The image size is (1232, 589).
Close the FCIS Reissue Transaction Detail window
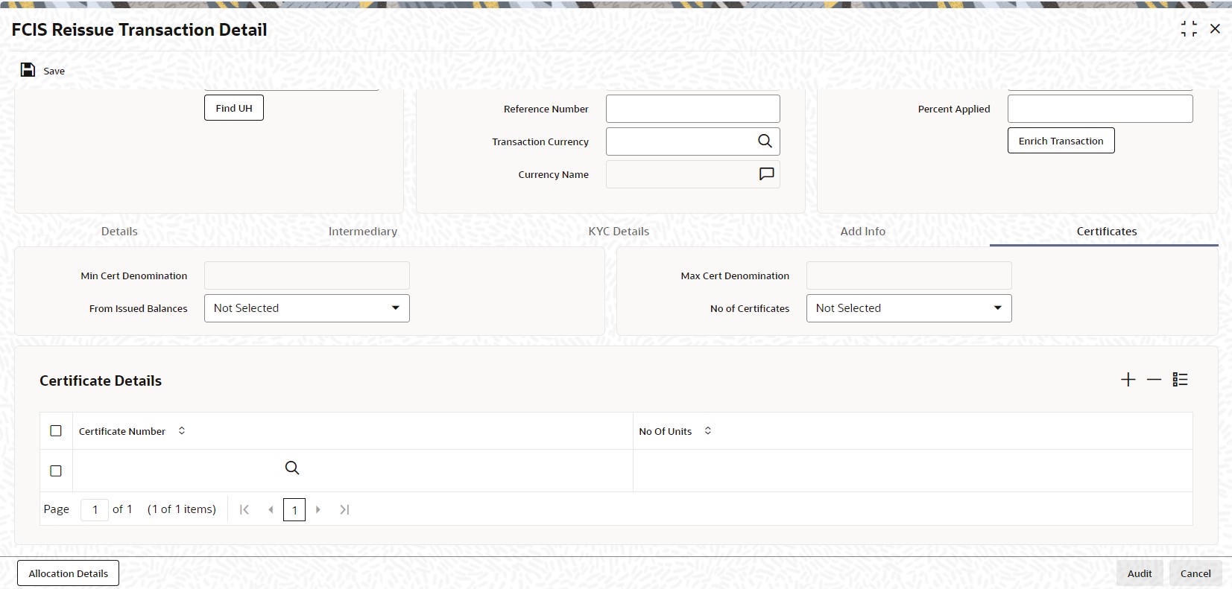(1215, 29)
